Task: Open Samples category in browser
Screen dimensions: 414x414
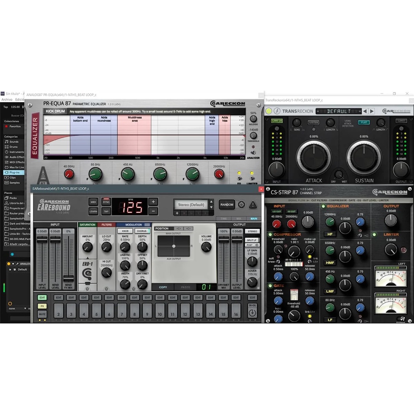Action: 13,183
